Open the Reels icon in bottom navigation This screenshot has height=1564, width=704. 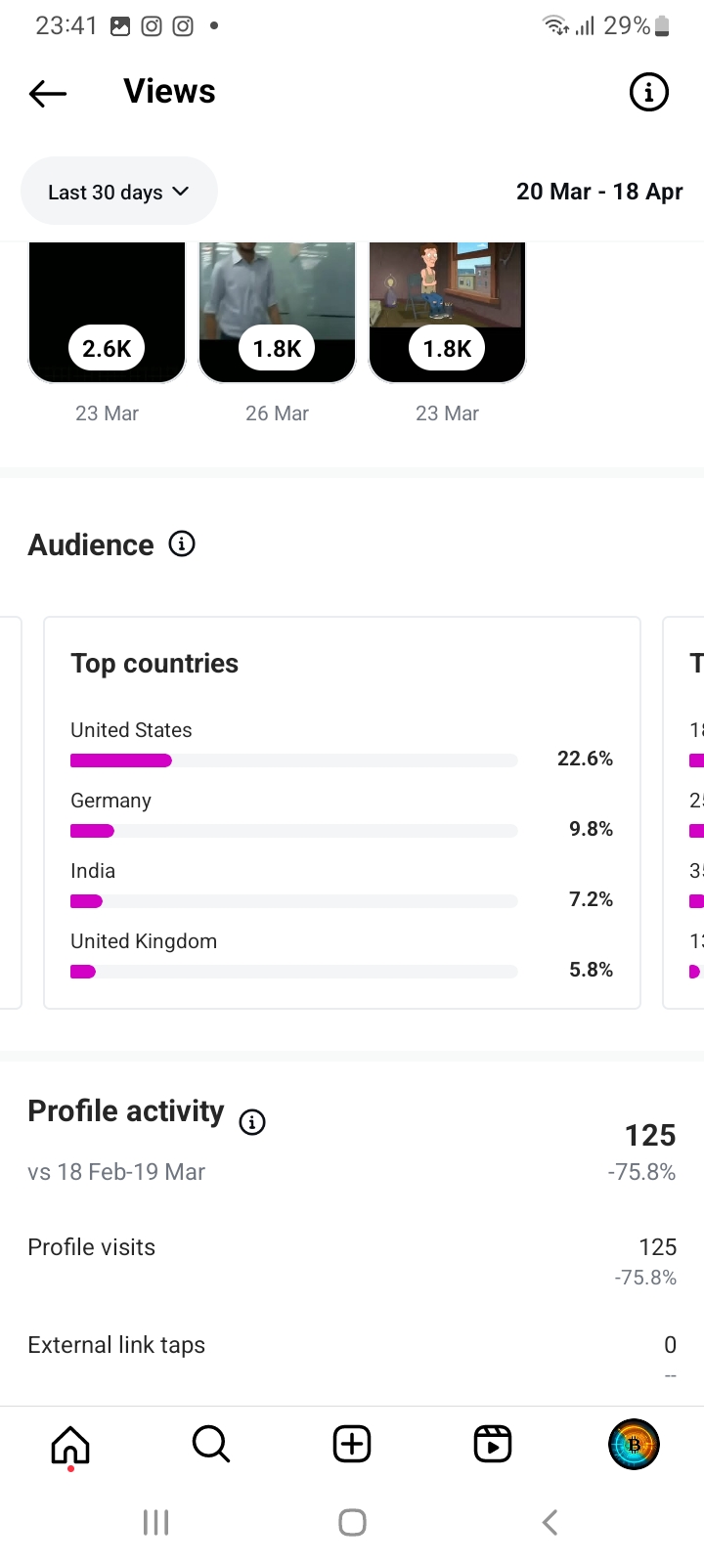[x=493, y=1444]
